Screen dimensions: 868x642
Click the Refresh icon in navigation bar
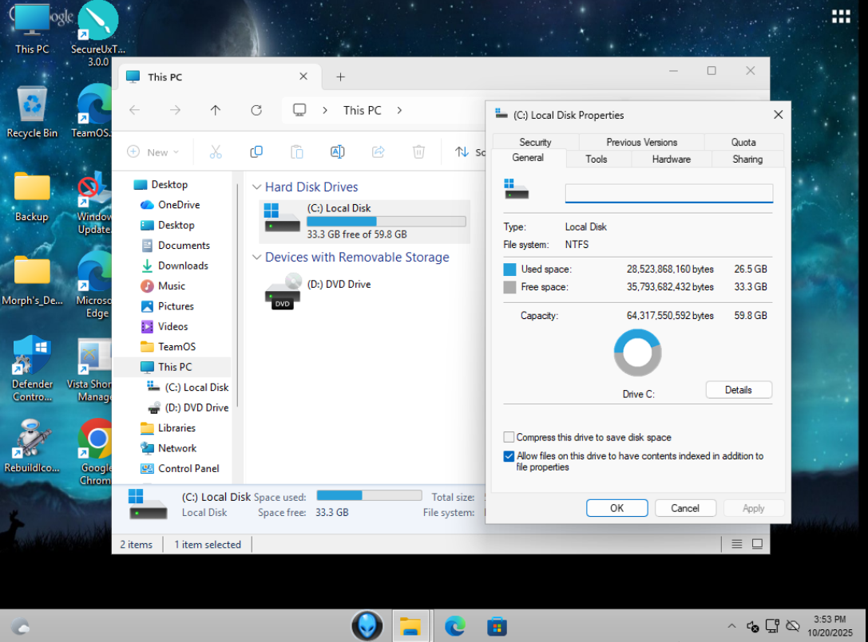tap(256, 110)
